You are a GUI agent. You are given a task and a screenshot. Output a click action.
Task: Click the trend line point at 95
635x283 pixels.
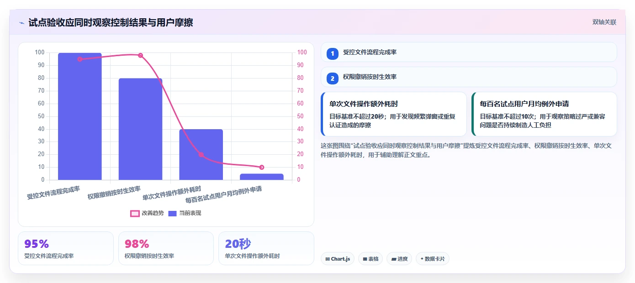[80, 59]
